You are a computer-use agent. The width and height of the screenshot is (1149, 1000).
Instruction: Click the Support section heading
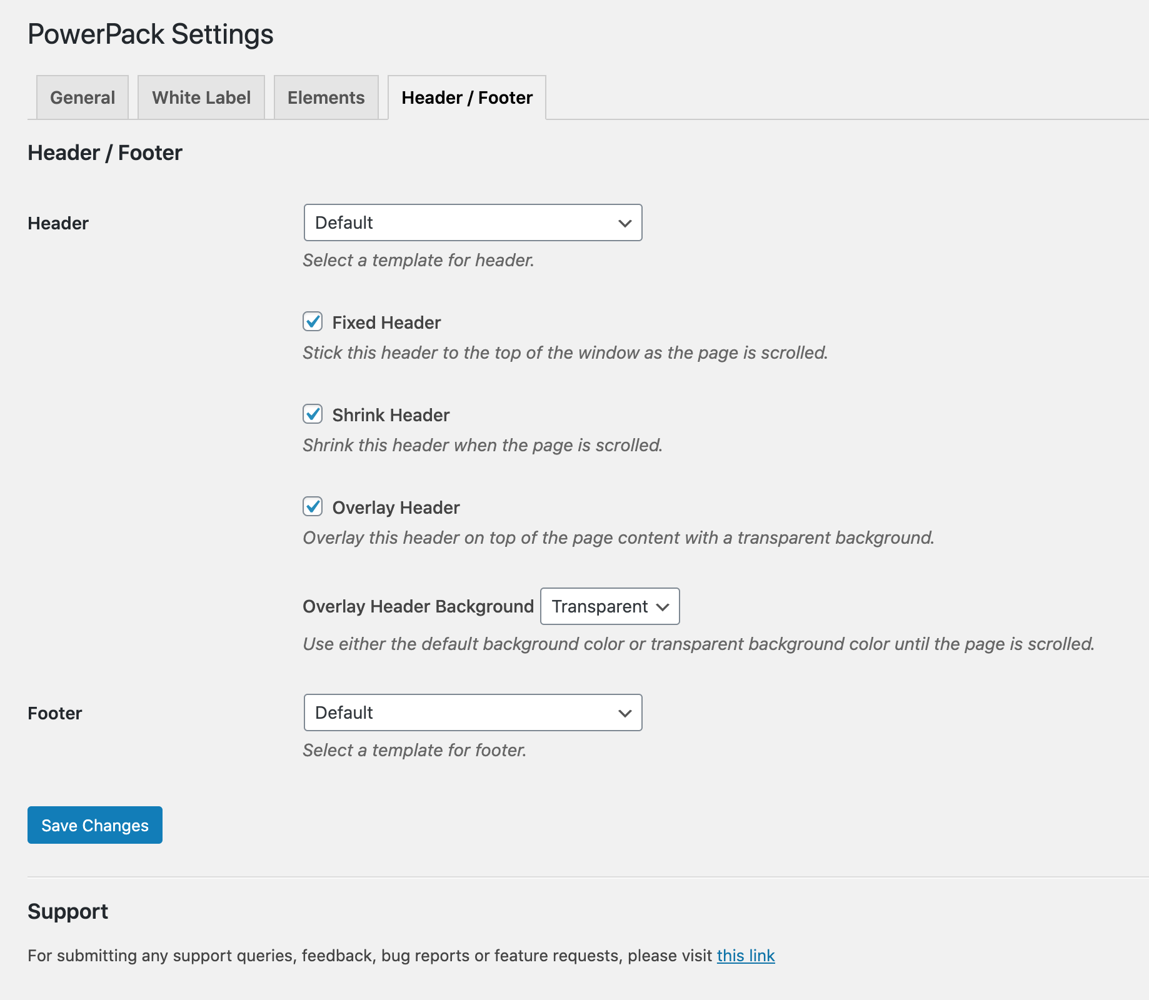(68, 911)
